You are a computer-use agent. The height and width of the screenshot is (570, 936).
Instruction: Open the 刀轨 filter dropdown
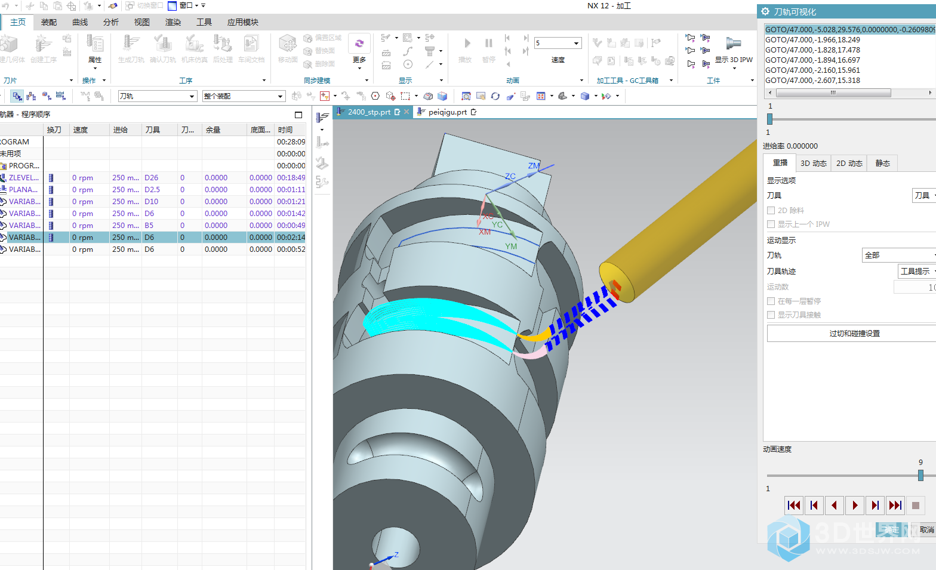(158, 96)
